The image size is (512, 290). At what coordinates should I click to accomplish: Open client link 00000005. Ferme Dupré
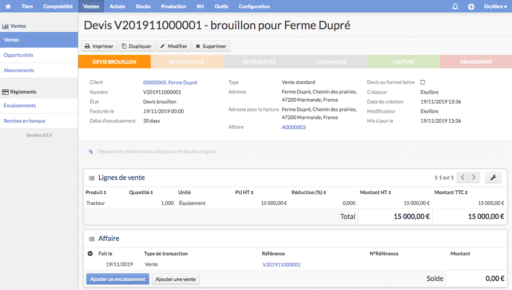click(x=170, y=82)
